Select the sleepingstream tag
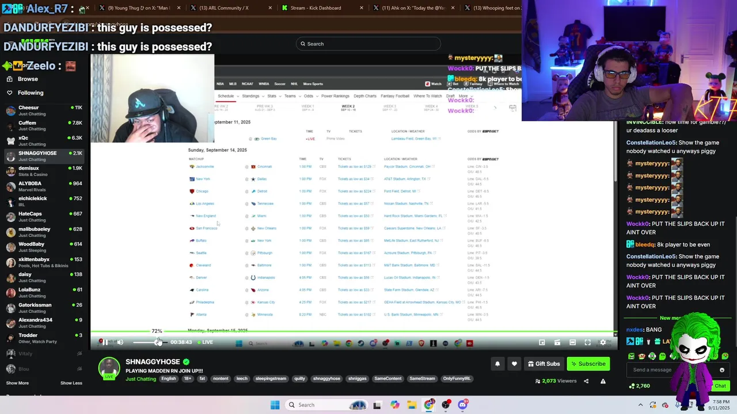The width and height of the screenshot is (737, 414). click(271, 379)
